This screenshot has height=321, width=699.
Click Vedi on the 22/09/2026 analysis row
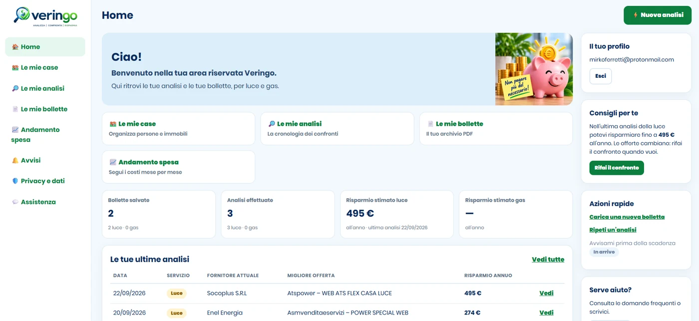coord(546,294)
